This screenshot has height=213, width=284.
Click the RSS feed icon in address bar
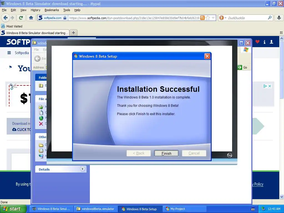pyautogui.click(x=202, y=18)
